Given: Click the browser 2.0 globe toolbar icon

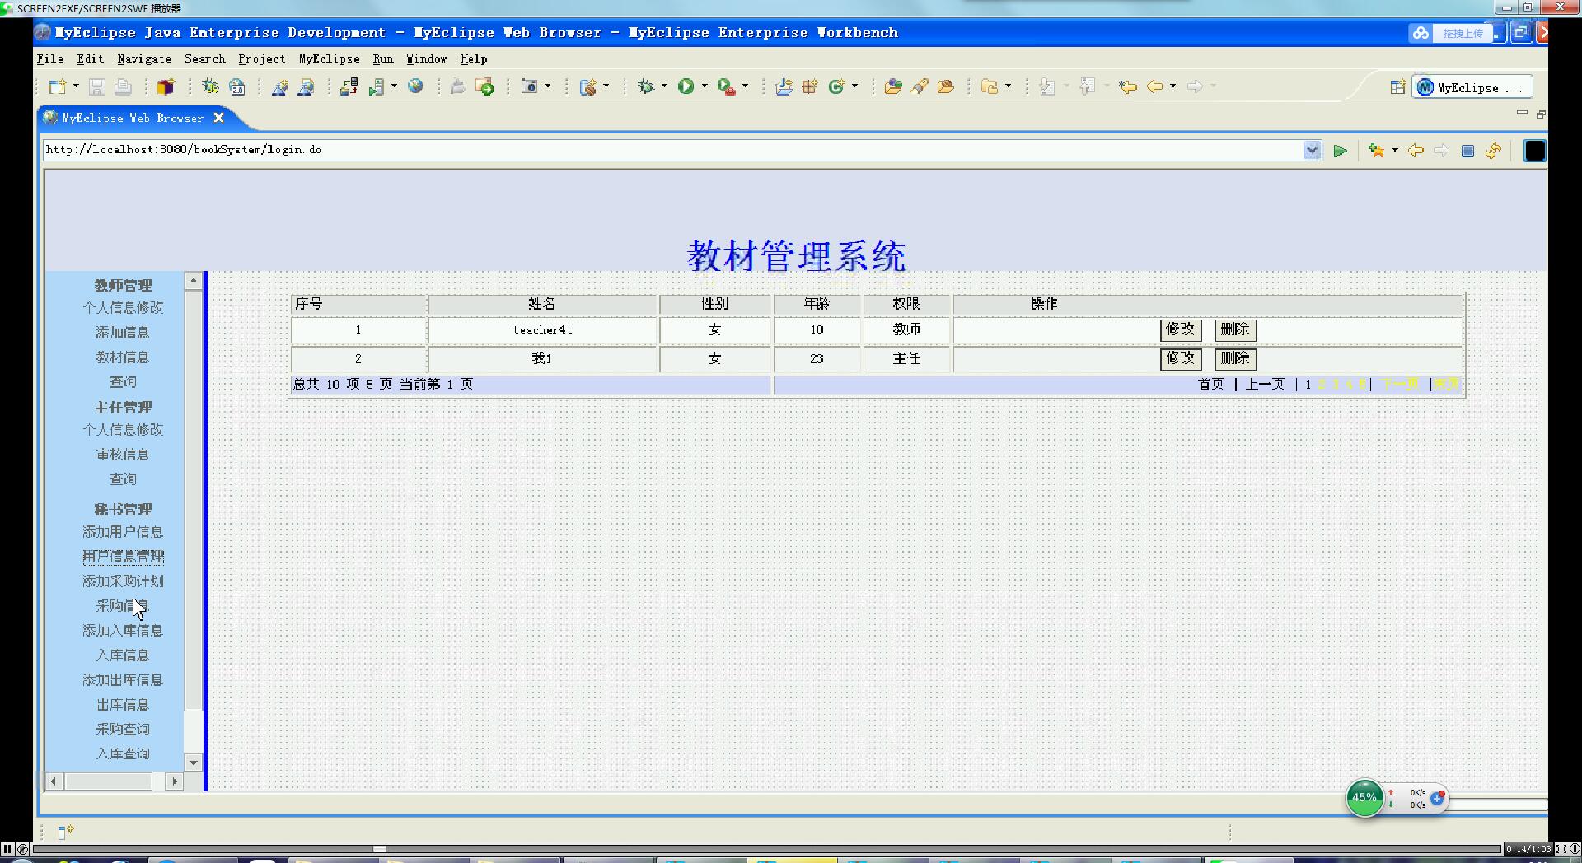Looking at the screenshot, I should 237,86.
